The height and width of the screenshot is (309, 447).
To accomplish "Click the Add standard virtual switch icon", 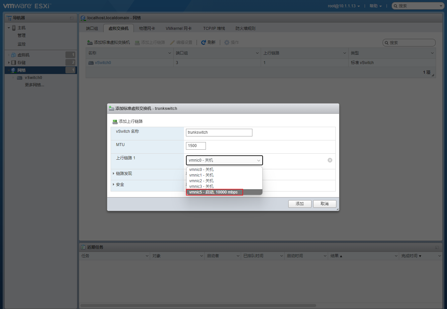I will (90, 42).
